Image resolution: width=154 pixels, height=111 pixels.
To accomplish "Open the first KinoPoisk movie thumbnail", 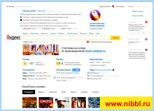I will [30, 103].
